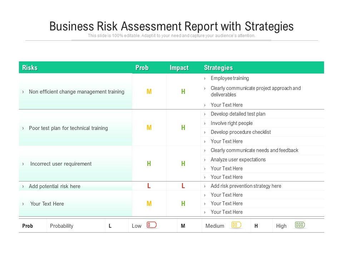
Task: Click the H impact for Non efficient change management
Action: [183, 92]
